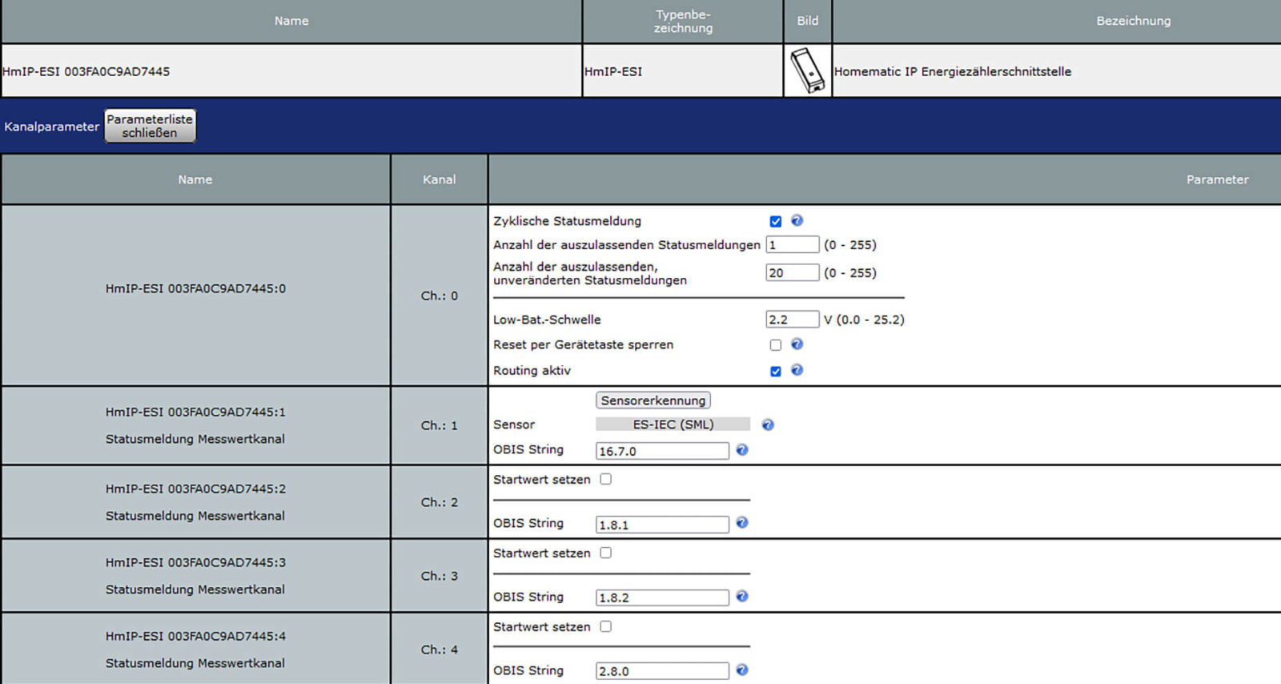The width and height of the screenshot is (1281, 684).
Task: Check Startwert setzen for channel 4
Action: click(x=606, y=626)
